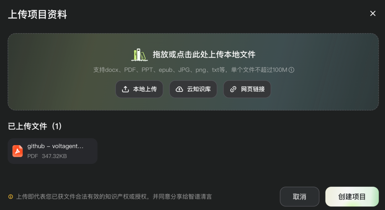
Task: Click the chain link icon in 网页链接
Action: [x=233, y=89]
